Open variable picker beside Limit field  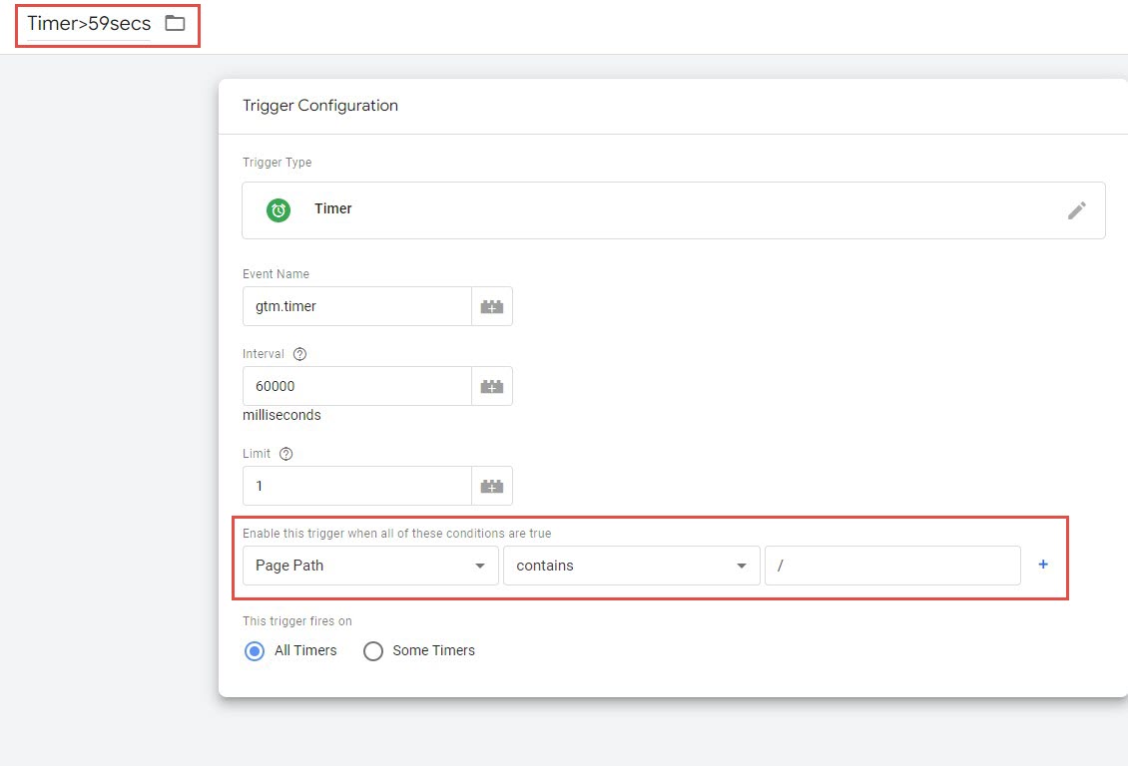(x=492, y=487)
